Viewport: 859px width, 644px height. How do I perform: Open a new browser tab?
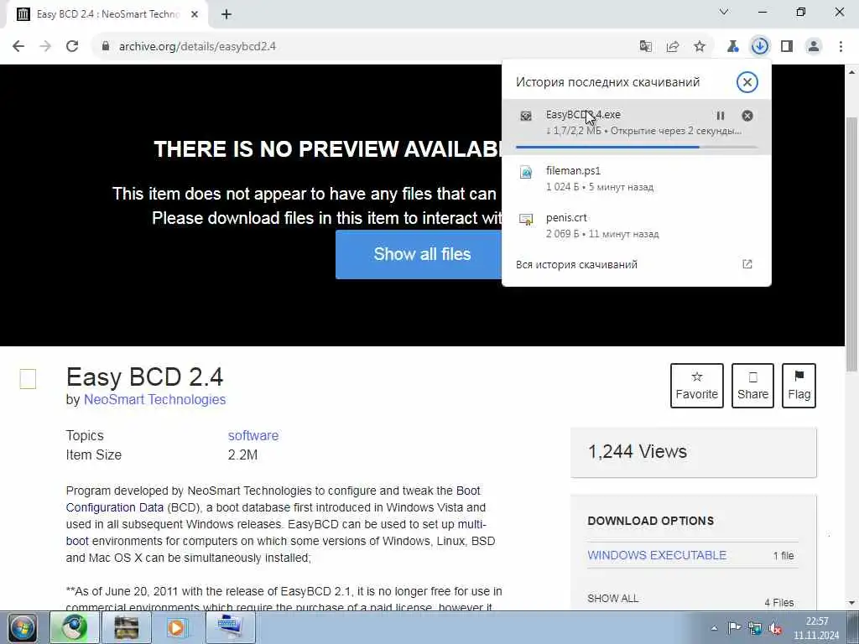click(x=226, y=14)
